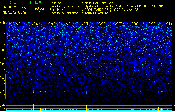
Task: Select the A504HB(yagi 4el) antenna text
Action: [x=98, y=13]
